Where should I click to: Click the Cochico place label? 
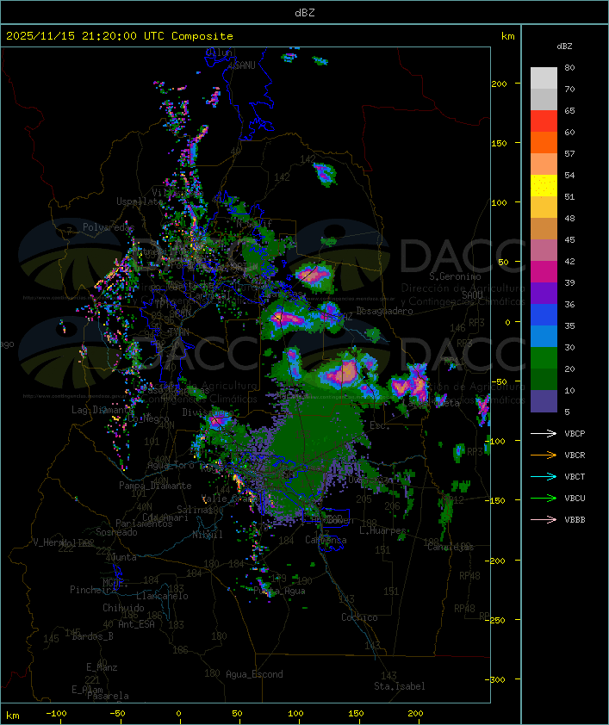pos(359,617)
